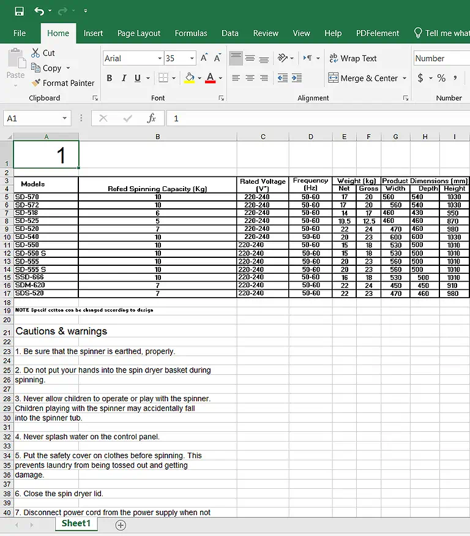Activate the Format Painter brush
The width and height of the screenshot is (470, 536).
(x=63, y=83)
